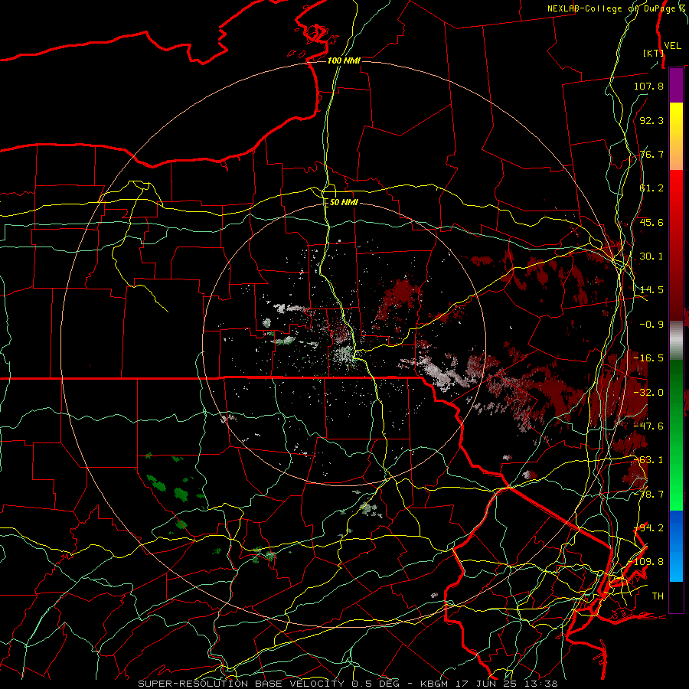689x689 pixels.
Task: Select the -32.0 legend value
Action: pos(648,393)
